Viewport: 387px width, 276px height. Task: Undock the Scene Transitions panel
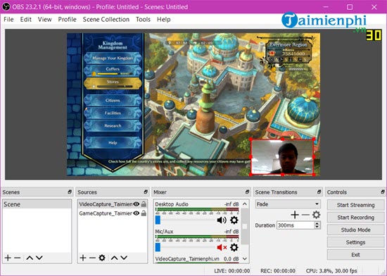point(319,192)
